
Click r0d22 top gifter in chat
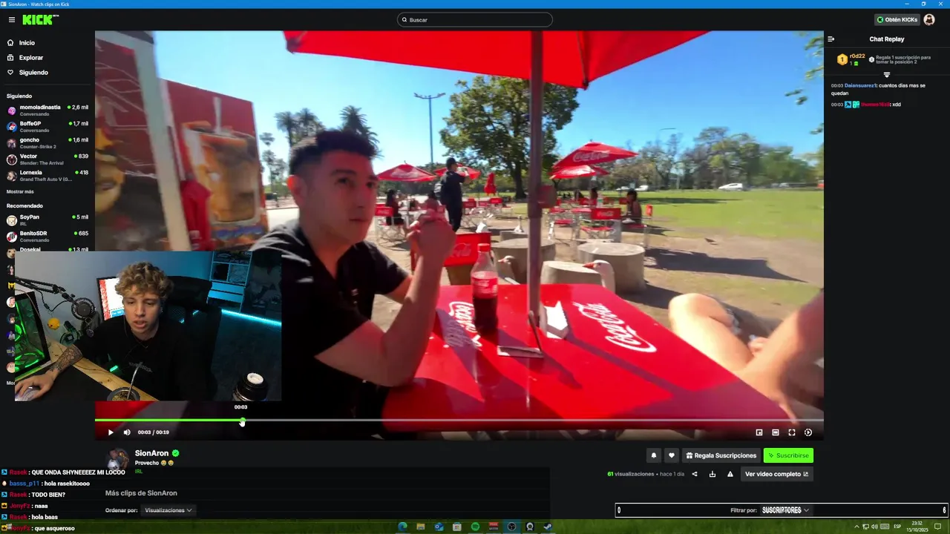click(x=857, y=56)
